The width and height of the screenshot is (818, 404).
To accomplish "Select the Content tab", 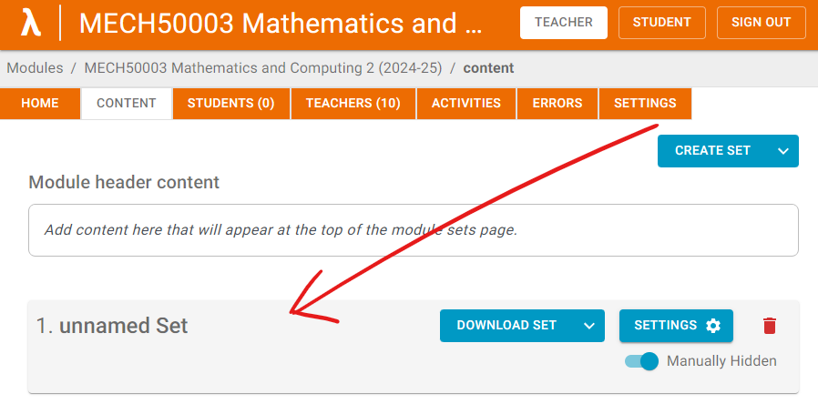I will (127, 103).
